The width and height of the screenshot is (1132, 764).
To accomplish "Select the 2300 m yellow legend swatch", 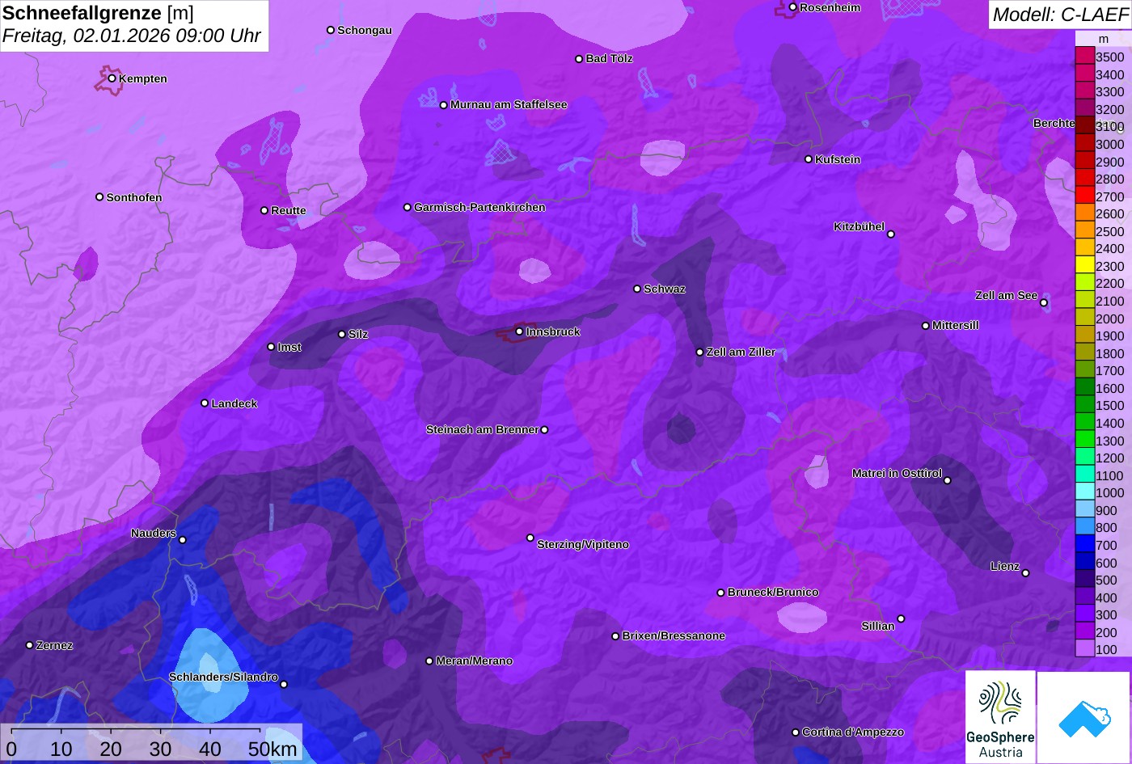I will click(1084, 266).
